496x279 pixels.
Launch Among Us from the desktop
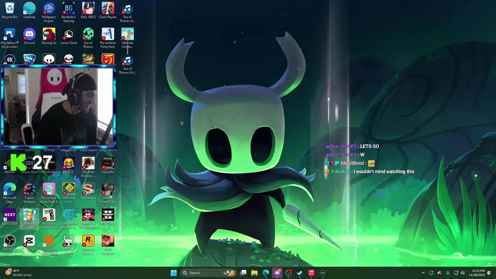pyautogui.click(x=49, y=36)
